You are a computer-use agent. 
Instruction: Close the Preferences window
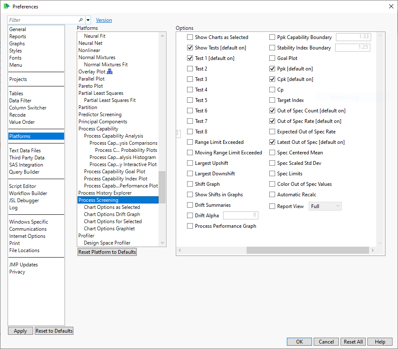point(391,6)
